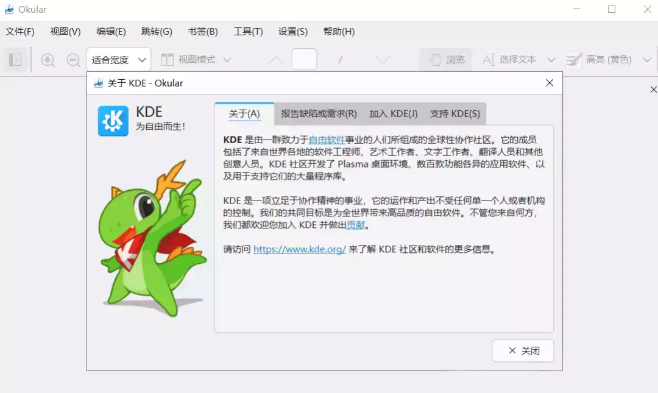
Task: Minimize the Okular window
Action: coord(576,9)
